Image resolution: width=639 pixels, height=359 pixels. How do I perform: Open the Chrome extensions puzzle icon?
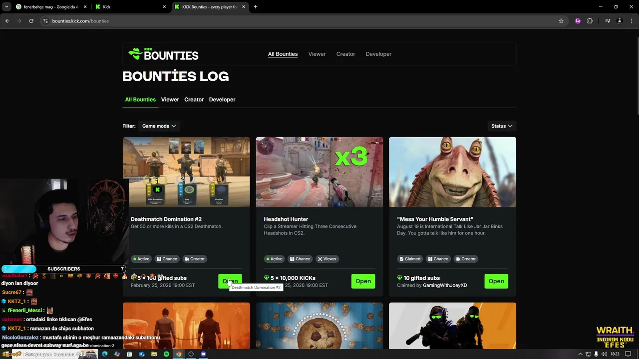590,21
